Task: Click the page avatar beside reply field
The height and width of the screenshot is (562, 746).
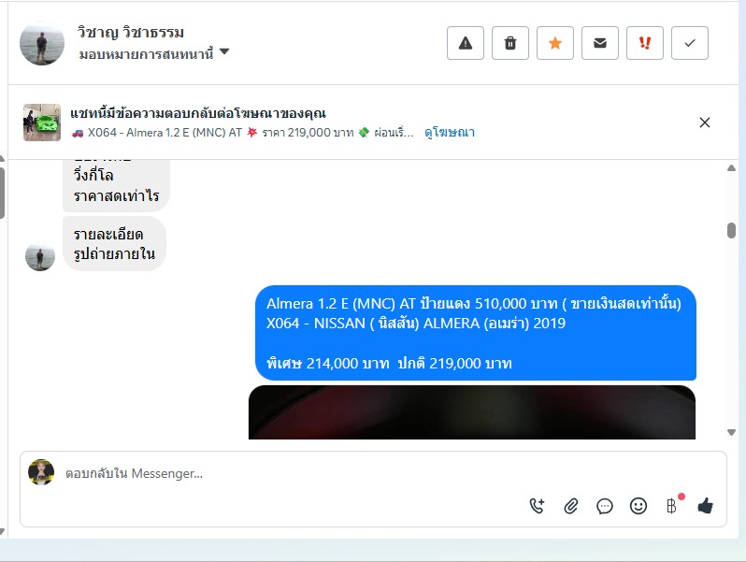Action: pyautogui.click(x=41, y=472)
